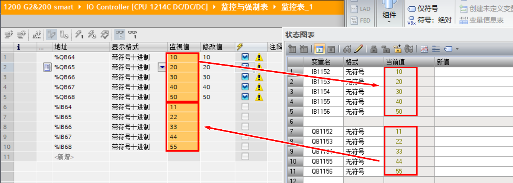The height and width of the screenshot is (183, 513).
Task: Toggle the show modify columns toolbar icon
Action: [51, 35]
